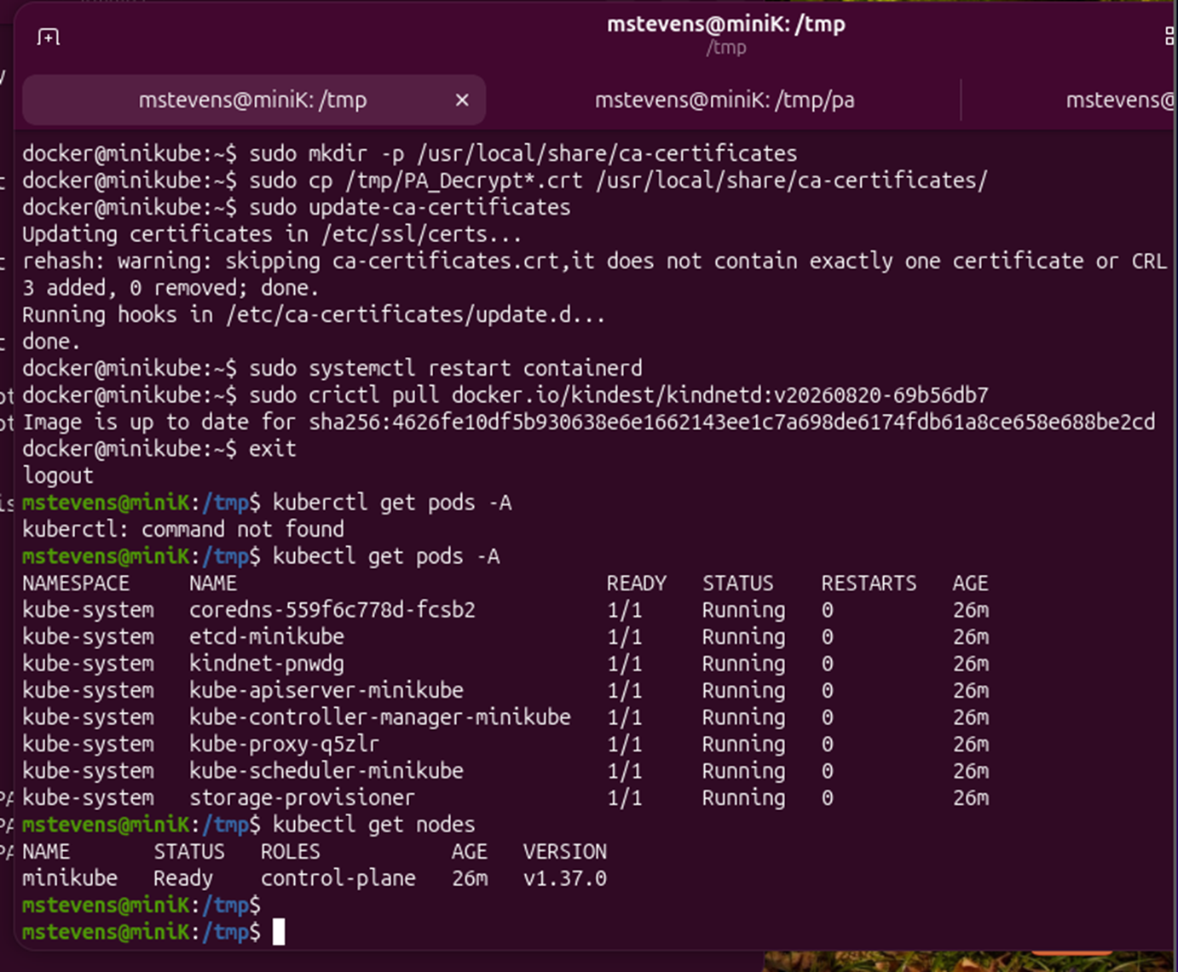Click the window title mstevens@miniK: /tmp
Viewport: 1178px width, 972px height.
[x=726, y=24]
